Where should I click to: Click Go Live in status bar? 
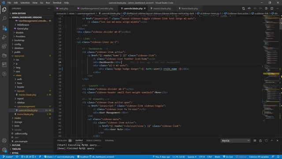tap(228, 157)
